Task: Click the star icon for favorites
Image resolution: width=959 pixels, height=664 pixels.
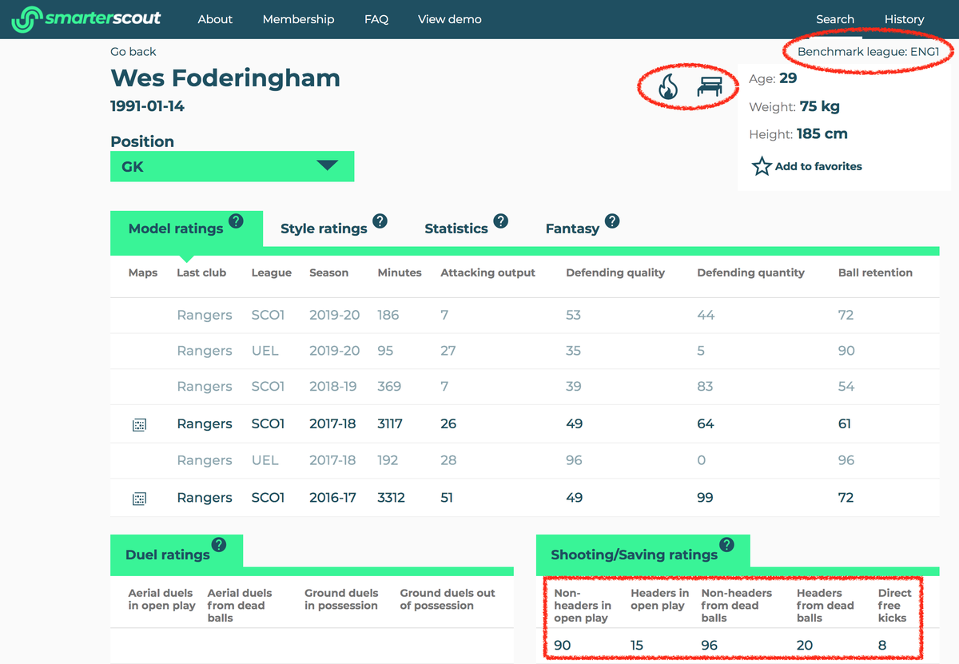Action: point(762,166)
